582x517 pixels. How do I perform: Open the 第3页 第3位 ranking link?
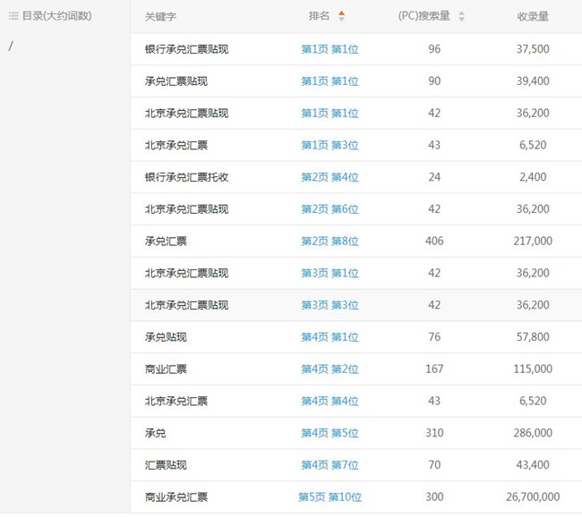click(330, 305)
